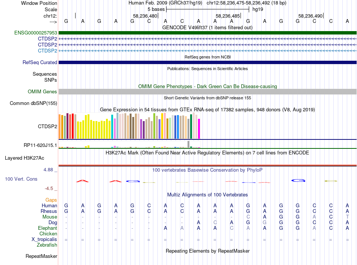Open the 100 Vert. Cons track label
Screen dimensions: 357x265
pyautogui.click(x=21, y=179)
